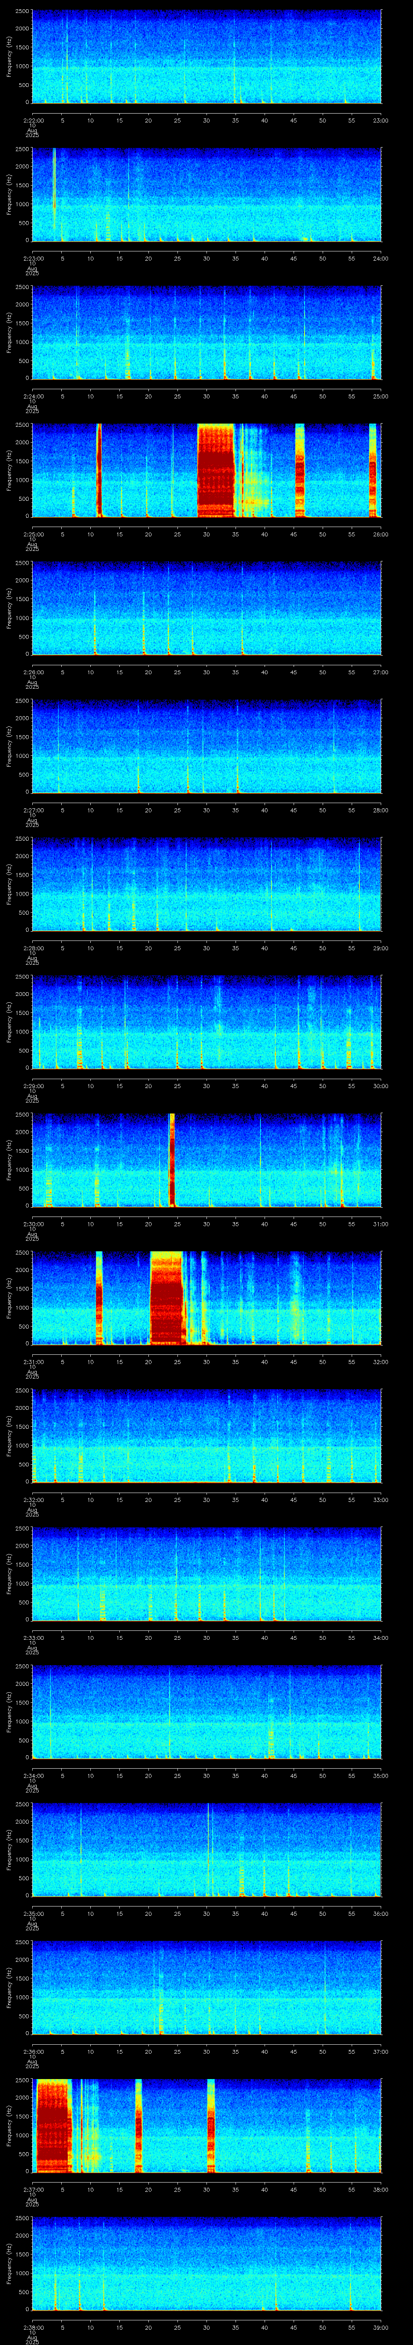The width and height of the screenshot is (413, 2345).
Task: Click the 2:24:00 start time label
Action: (x=33, y=396)
